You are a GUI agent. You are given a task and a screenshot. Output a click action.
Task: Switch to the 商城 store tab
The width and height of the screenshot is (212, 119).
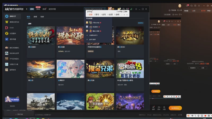pyautogui.click(x=38, y=9)
